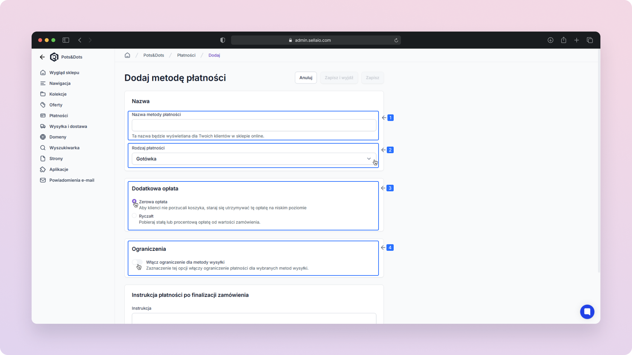Click the privacy shield icon

pos(223,40)
